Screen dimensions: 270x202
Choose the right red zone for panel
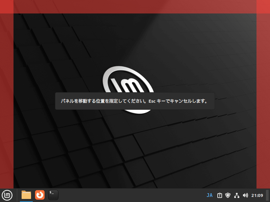click(x=263, y=101)
